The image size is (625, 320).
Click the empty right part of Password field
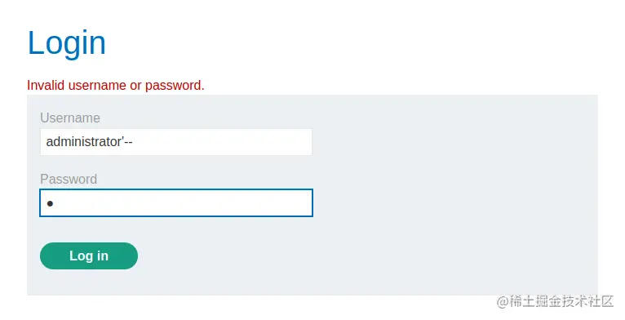(x=184, y=203)
